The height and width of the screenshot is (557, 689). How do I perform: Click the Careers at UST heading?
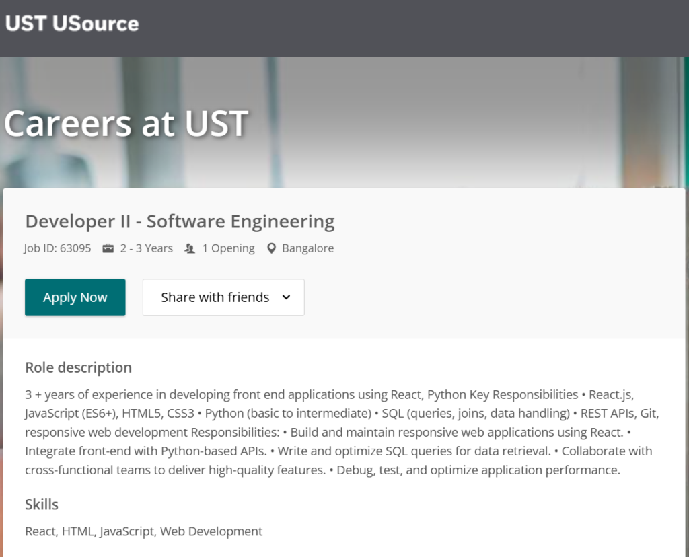(126, 123)
